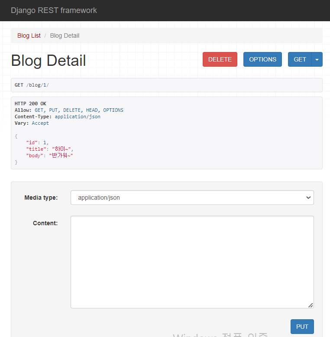Grab the Content textarea resize handle
330x337 pixels.
[x=311, y=305]
